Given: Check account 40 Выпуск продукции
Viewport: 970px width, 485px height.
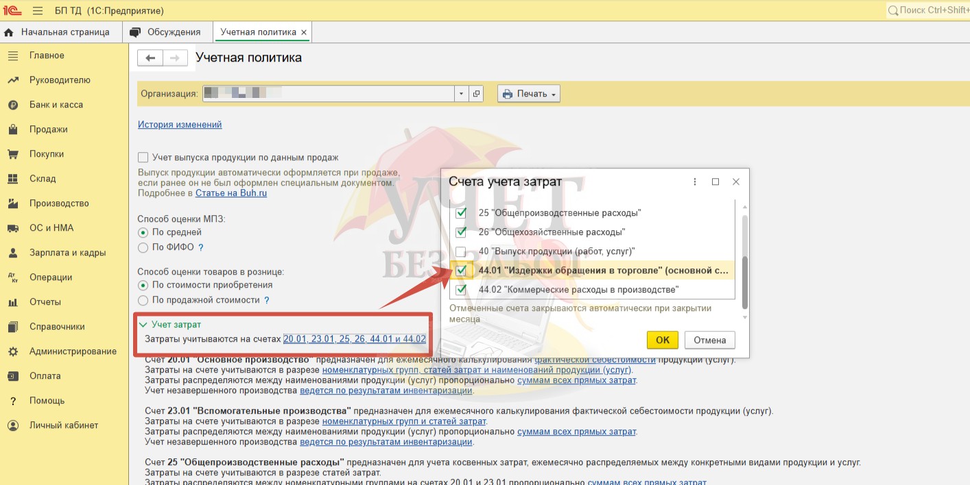Looking at the screenshot, I should 461,251.
